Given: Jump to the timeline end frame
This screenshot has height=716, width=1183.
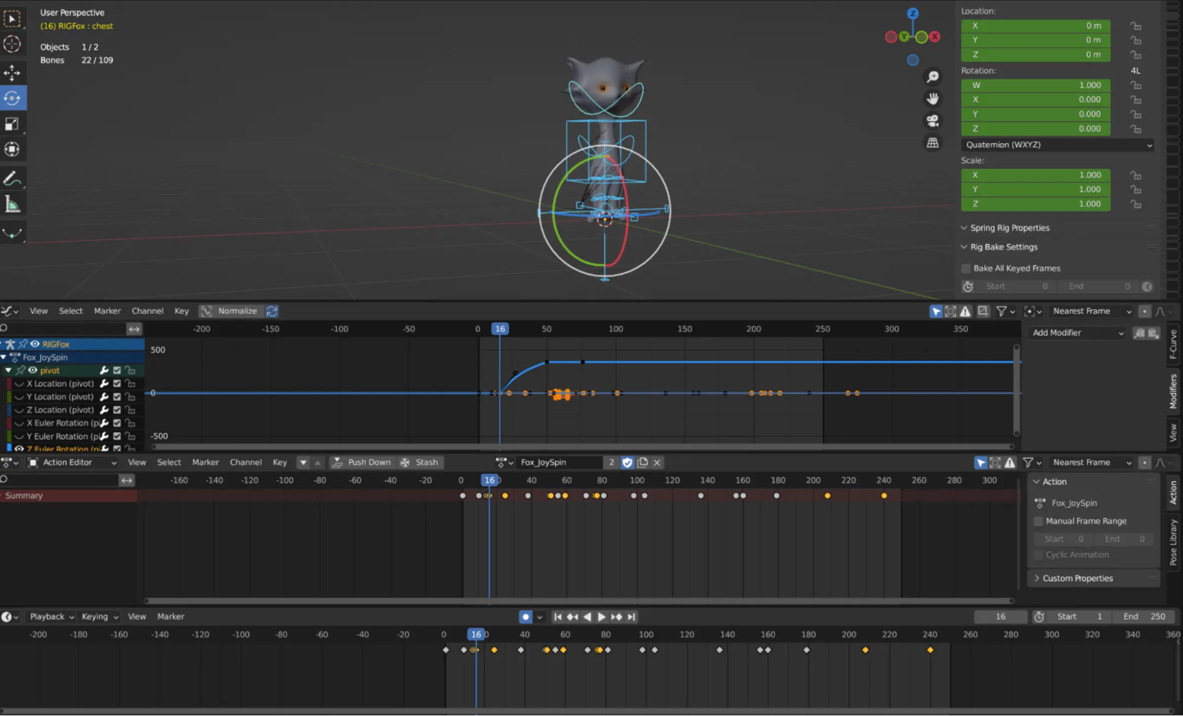Looking at the screenshot, I should [x=631, y=617].
